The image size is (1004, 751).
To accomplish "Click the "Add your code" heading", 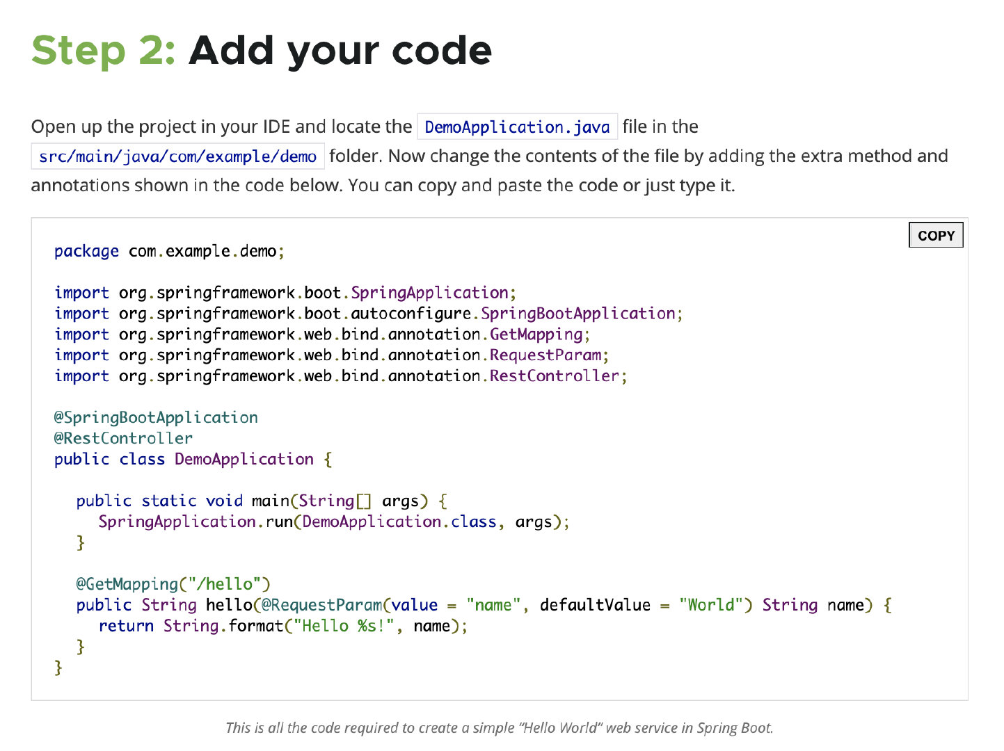I will coord(340,51).
